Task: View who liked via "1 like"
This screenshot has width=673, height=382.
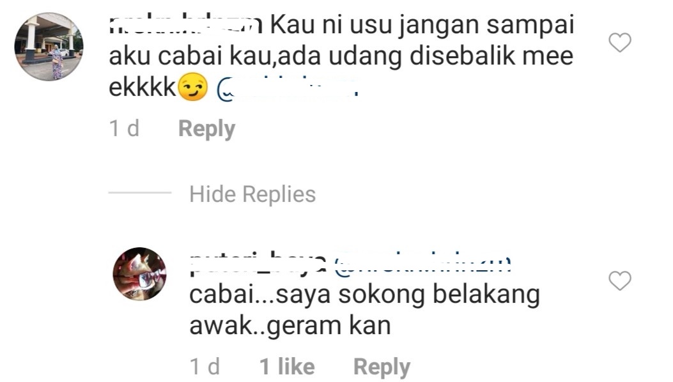Action: tap(287, 367)
